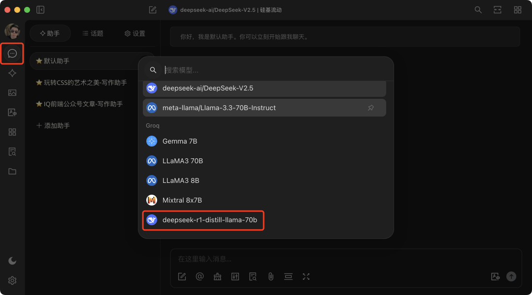Screen dimensions: 532x295
Task: Choose the Gemma 7B model
Action: coord(265,141)
